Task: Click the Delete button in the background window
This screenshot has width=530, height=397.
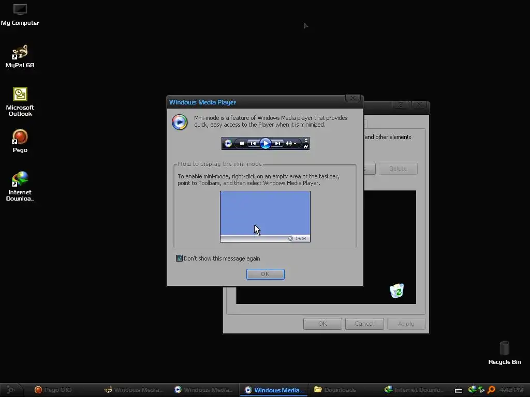Action: tap(398, 169)
